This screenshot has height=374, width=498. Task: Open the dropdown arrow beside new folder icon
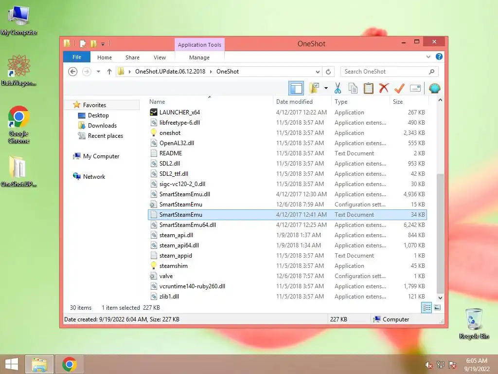326,89
